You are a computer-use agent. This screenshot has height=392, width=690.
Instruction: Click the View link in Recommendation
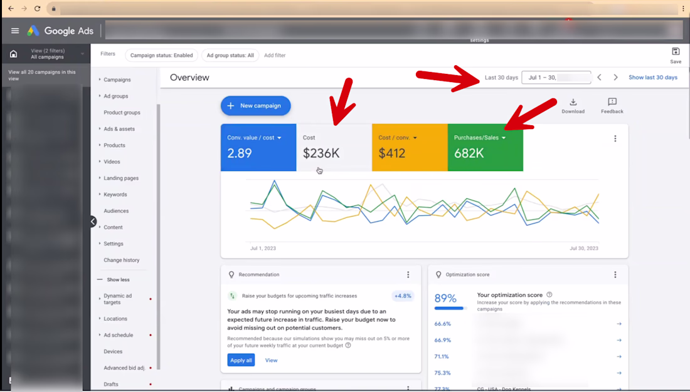pos(271,360)
